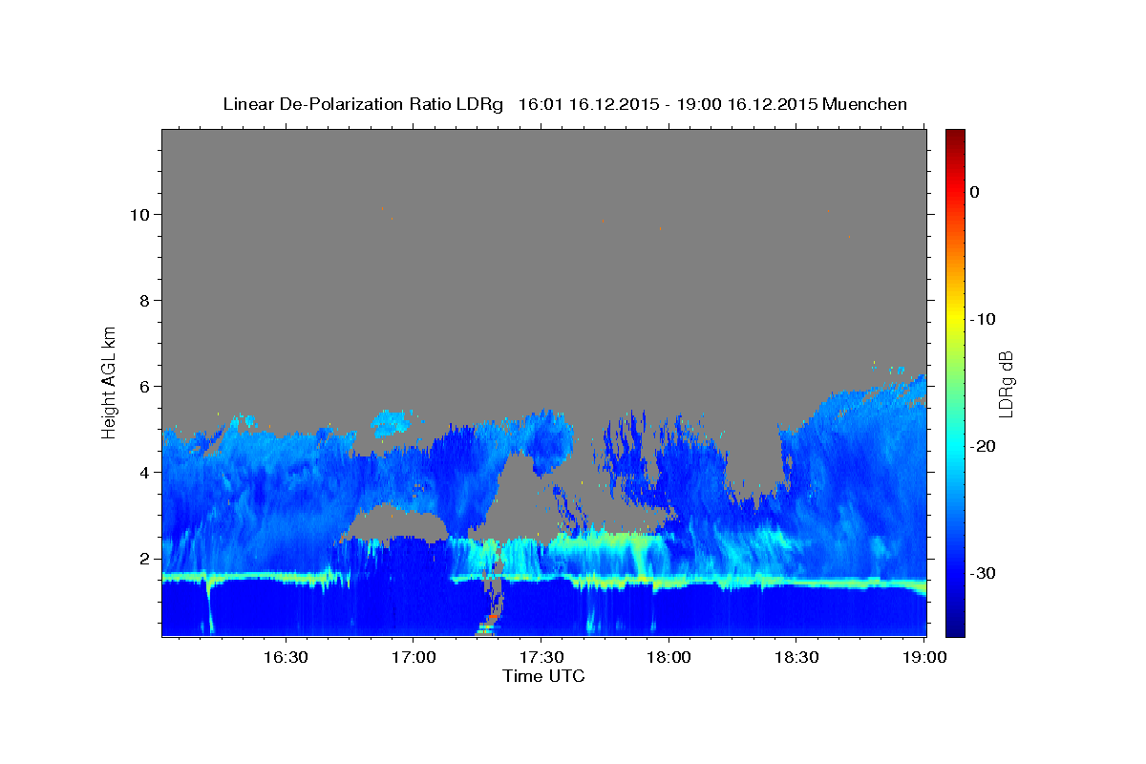Click the "LDRg dB" colorbar label
1146x764 pixels.
(1006, 382)
